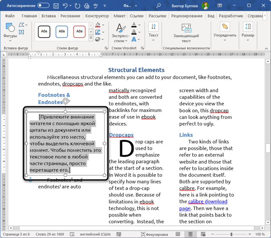Open the search magnifier in title bar
Image resolution: width=271 pixels, height=238 pixels.
click(x=159, y=6)
